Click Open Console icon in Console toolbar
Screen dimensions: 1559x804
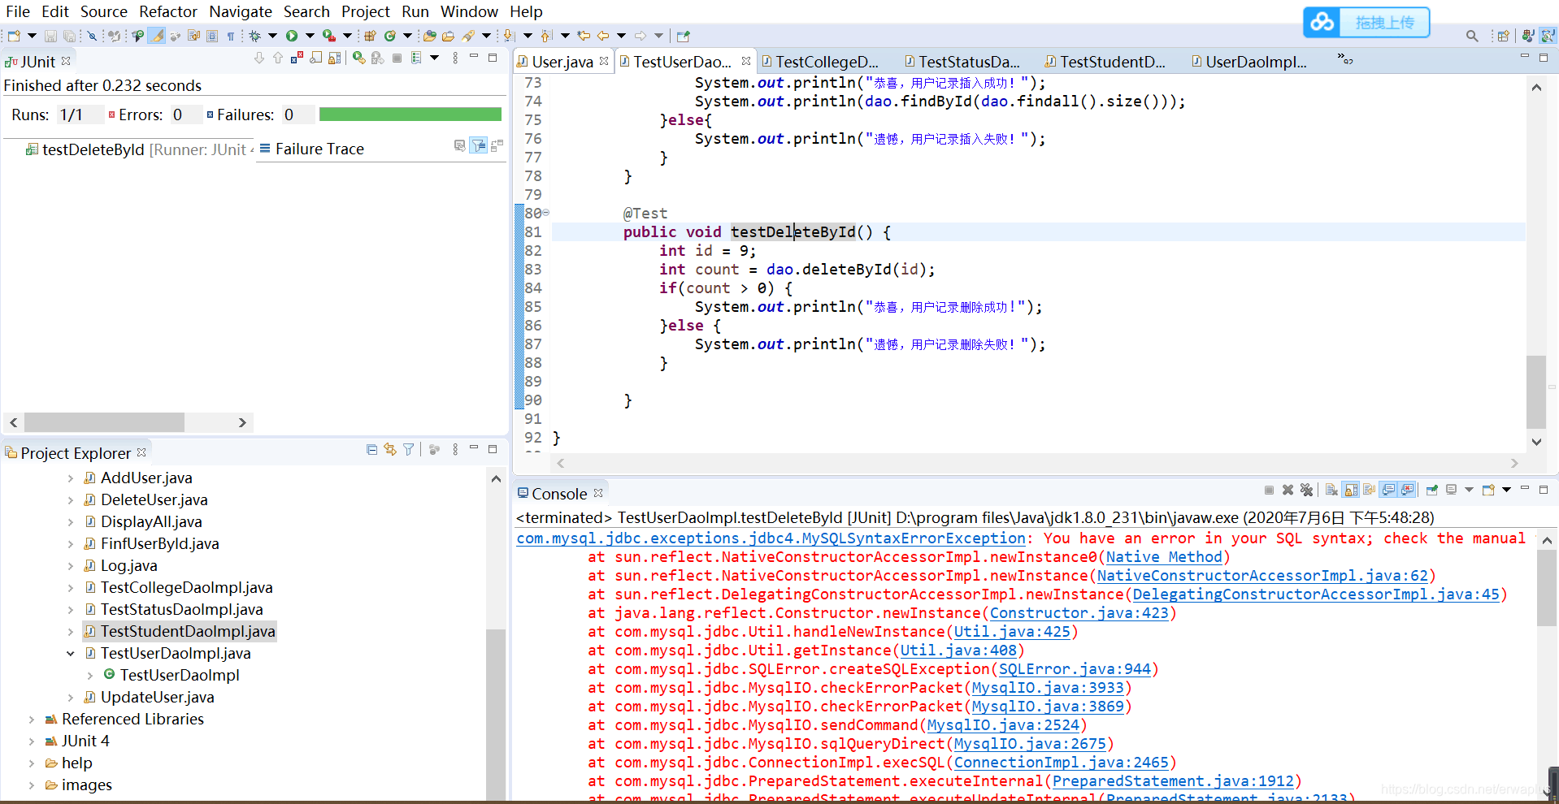click(x=1488, y=490)
